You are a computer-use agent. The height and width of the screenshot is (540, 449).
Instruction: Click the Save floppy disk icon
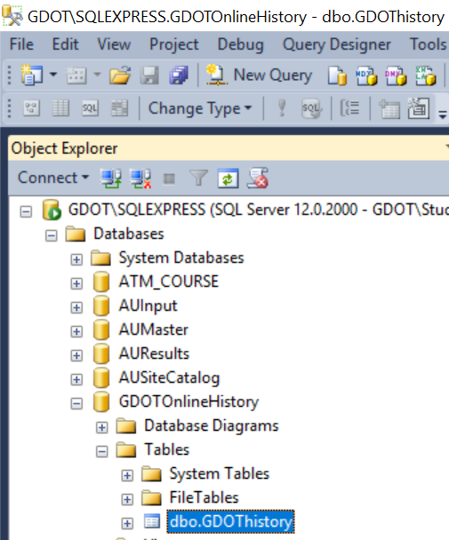point(149,75)
